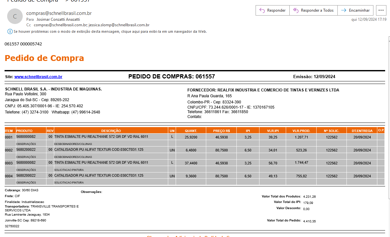This screenshot has height=237, width=390.
Task: Click the sender avatar circle "C"
Action: tap(15, 16)
